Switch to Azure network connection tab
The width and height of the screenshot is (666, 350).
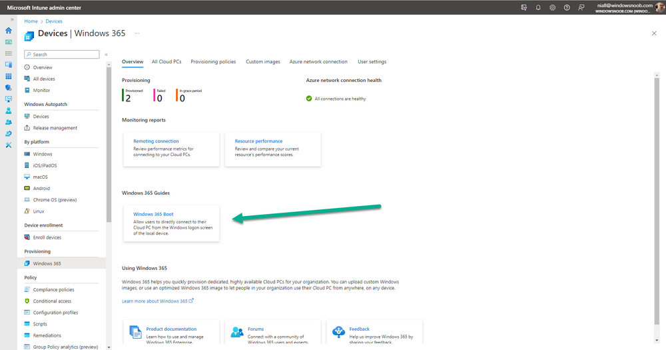318,61
